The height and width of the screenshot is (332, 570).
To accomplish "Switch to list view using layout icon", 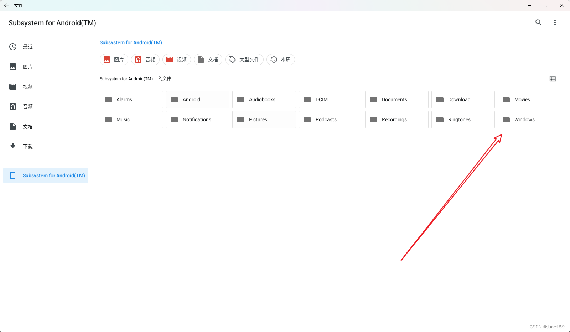I will coord(553,79).
